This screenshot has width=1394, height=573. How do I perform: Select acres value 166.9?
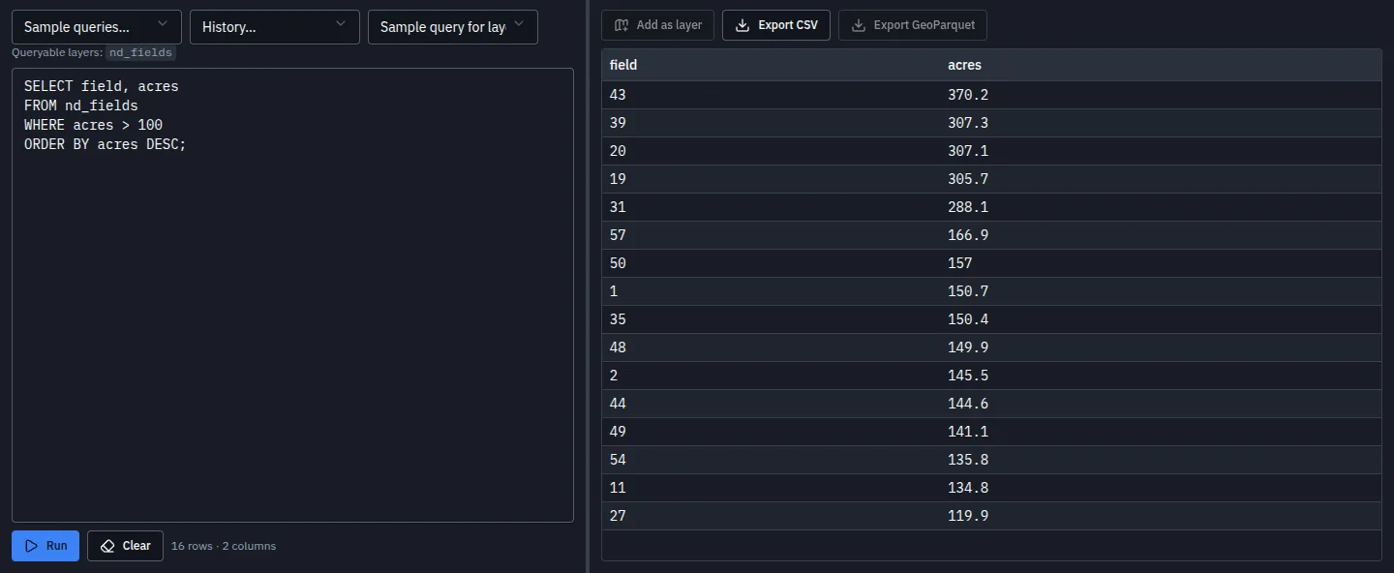(x=1160, y=235)
